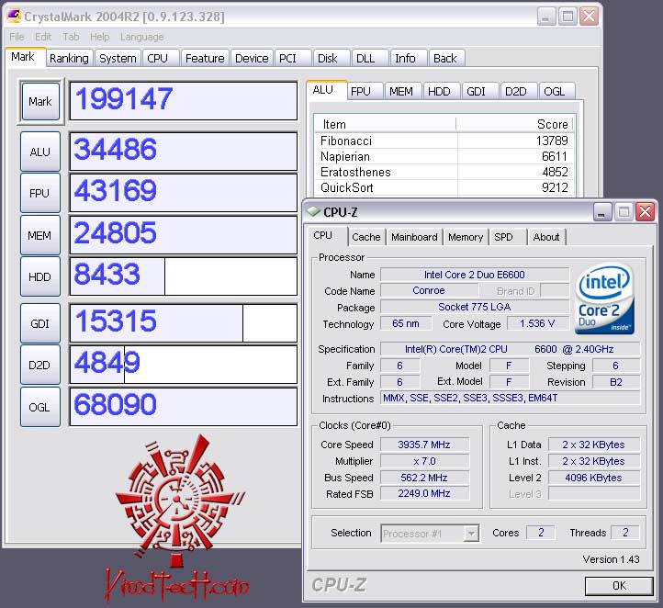The width and height of the screenshot is (663, 608).
Task: Click the Rated FSB 2249.0 MHz value
Action: (424, 493)
